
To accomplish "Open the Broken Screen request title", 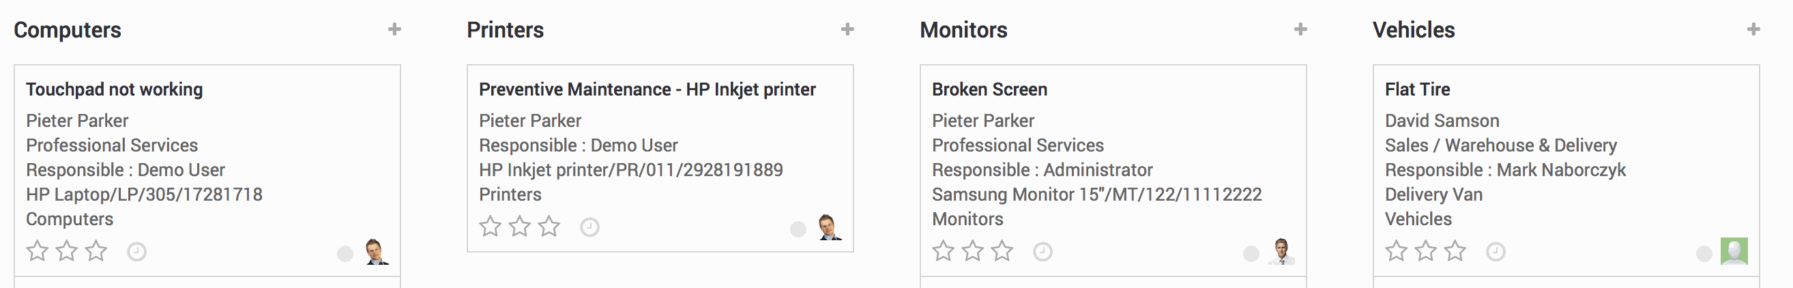I will tap(989, 89).
